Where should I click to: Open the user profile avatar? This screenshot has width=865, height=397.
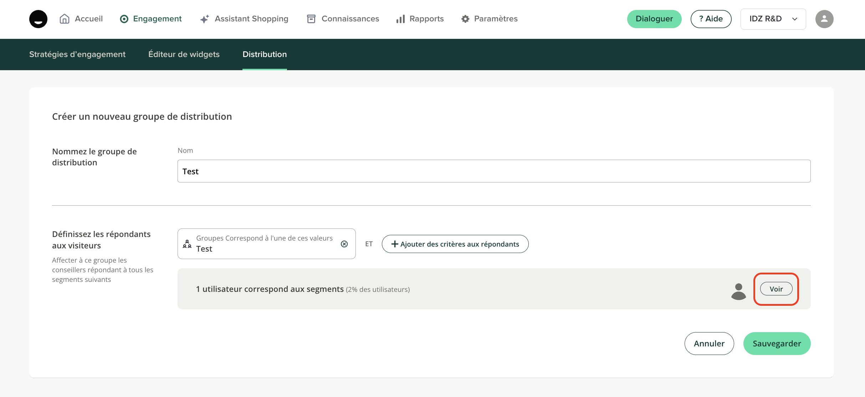824,19
